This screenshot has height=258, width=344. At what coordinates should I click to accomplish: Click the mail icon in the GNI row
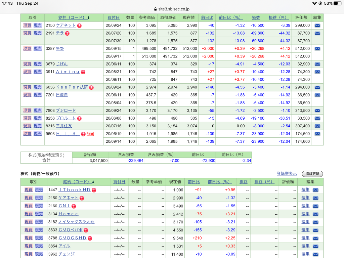click(315, 206)
